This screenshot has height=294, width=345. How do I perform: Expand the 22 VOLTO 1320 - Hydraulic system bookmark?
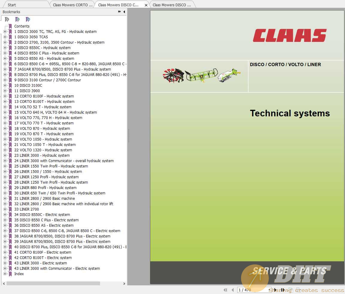(5, 150)
